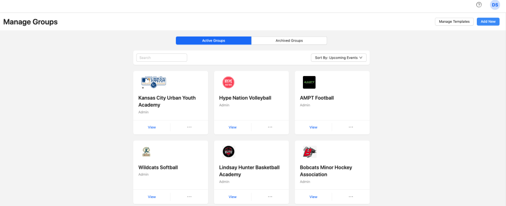Open the three-dot menu for Wildcats Softball
The width and height of the screenshot is (506, 206).
coord(189,197)
